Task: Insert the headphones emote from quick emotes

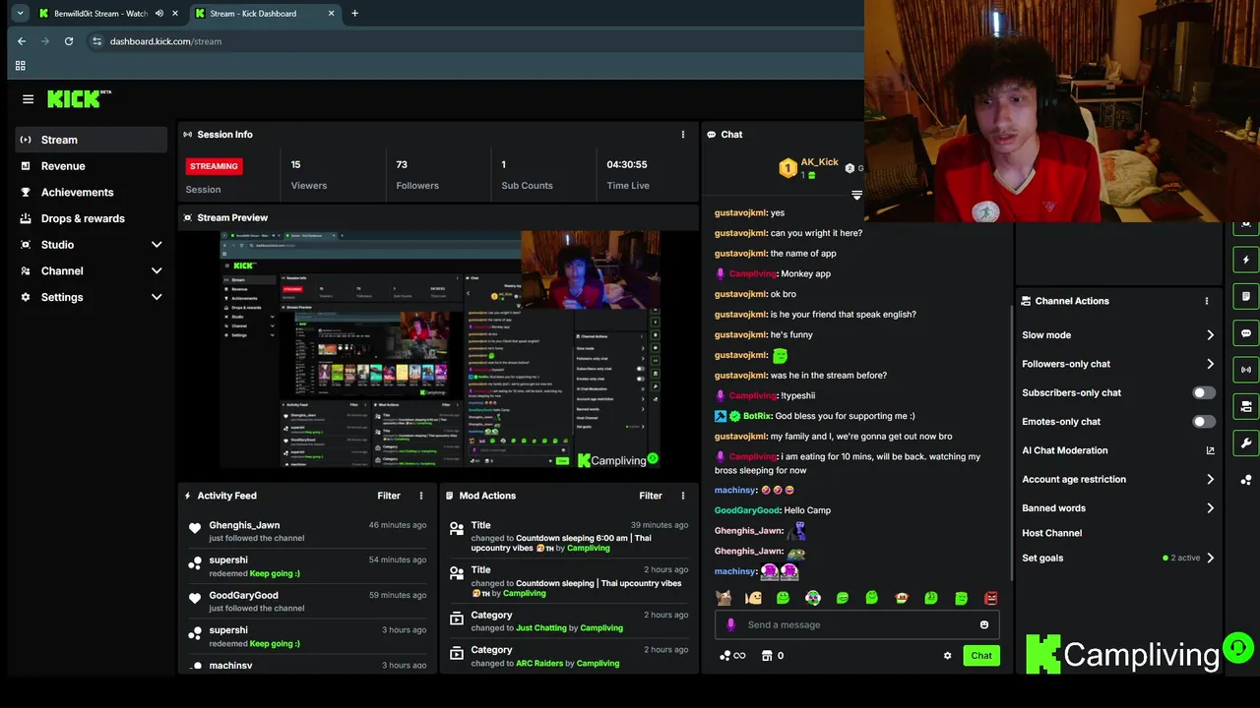Action: [x=813, y=598]
